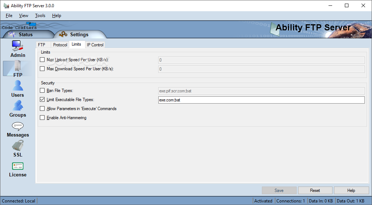The height and width of the screenshot is (205, 372).
Task: Click the Help button at bottom
Action: pos(351,190)
